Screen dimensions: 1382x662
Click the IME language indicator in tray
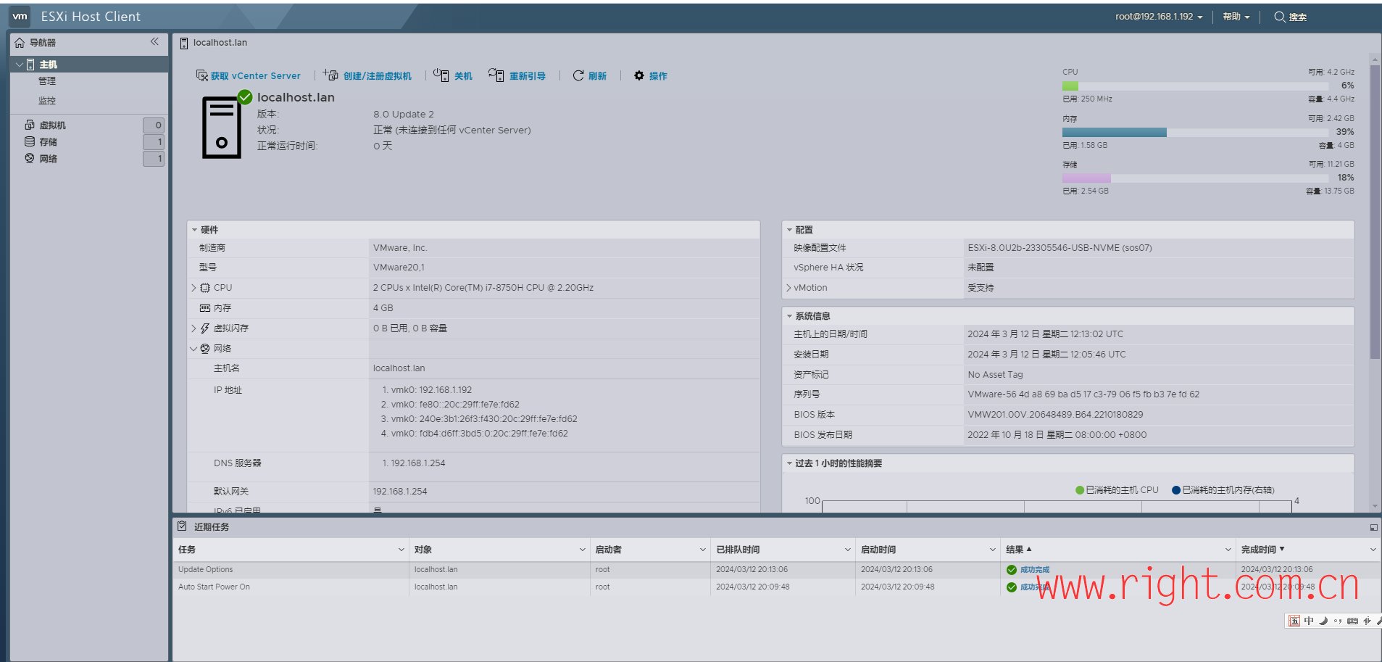coord(1309,621)
